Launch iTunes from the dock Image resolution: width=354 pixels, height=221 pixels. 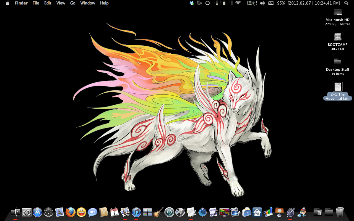click(136, 212)
